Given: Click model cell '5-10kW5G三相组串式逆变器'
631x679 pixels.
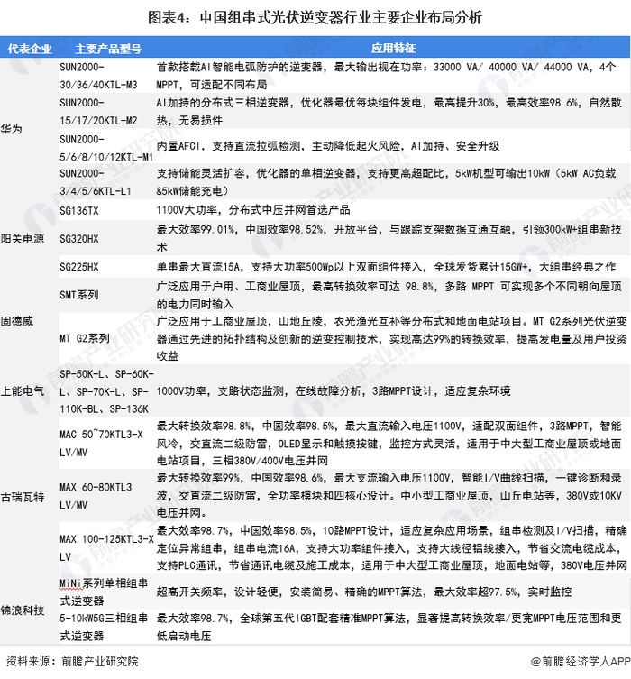Looking at the screenshot, I should [x=104, y=627].
